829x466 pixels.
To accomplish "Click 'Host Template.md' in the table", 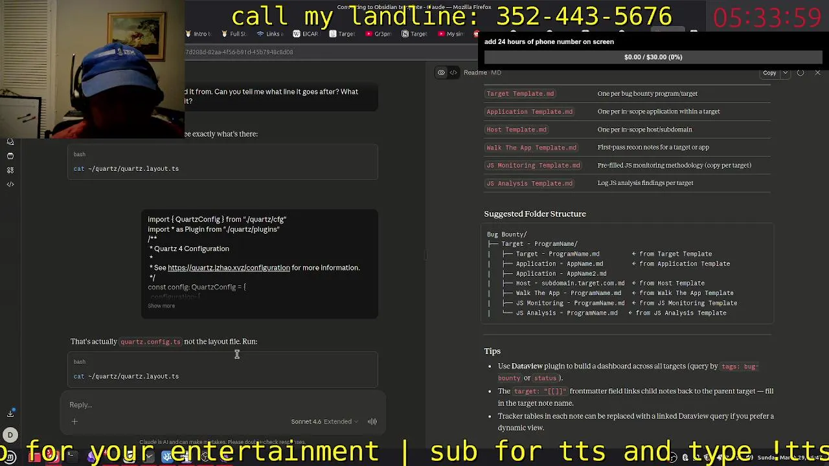I will tap(516, 129).
